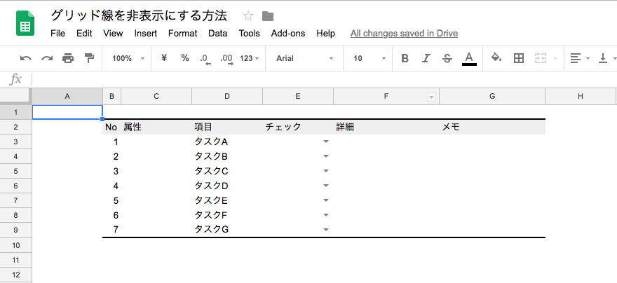Open the File menu

(57, 34)
